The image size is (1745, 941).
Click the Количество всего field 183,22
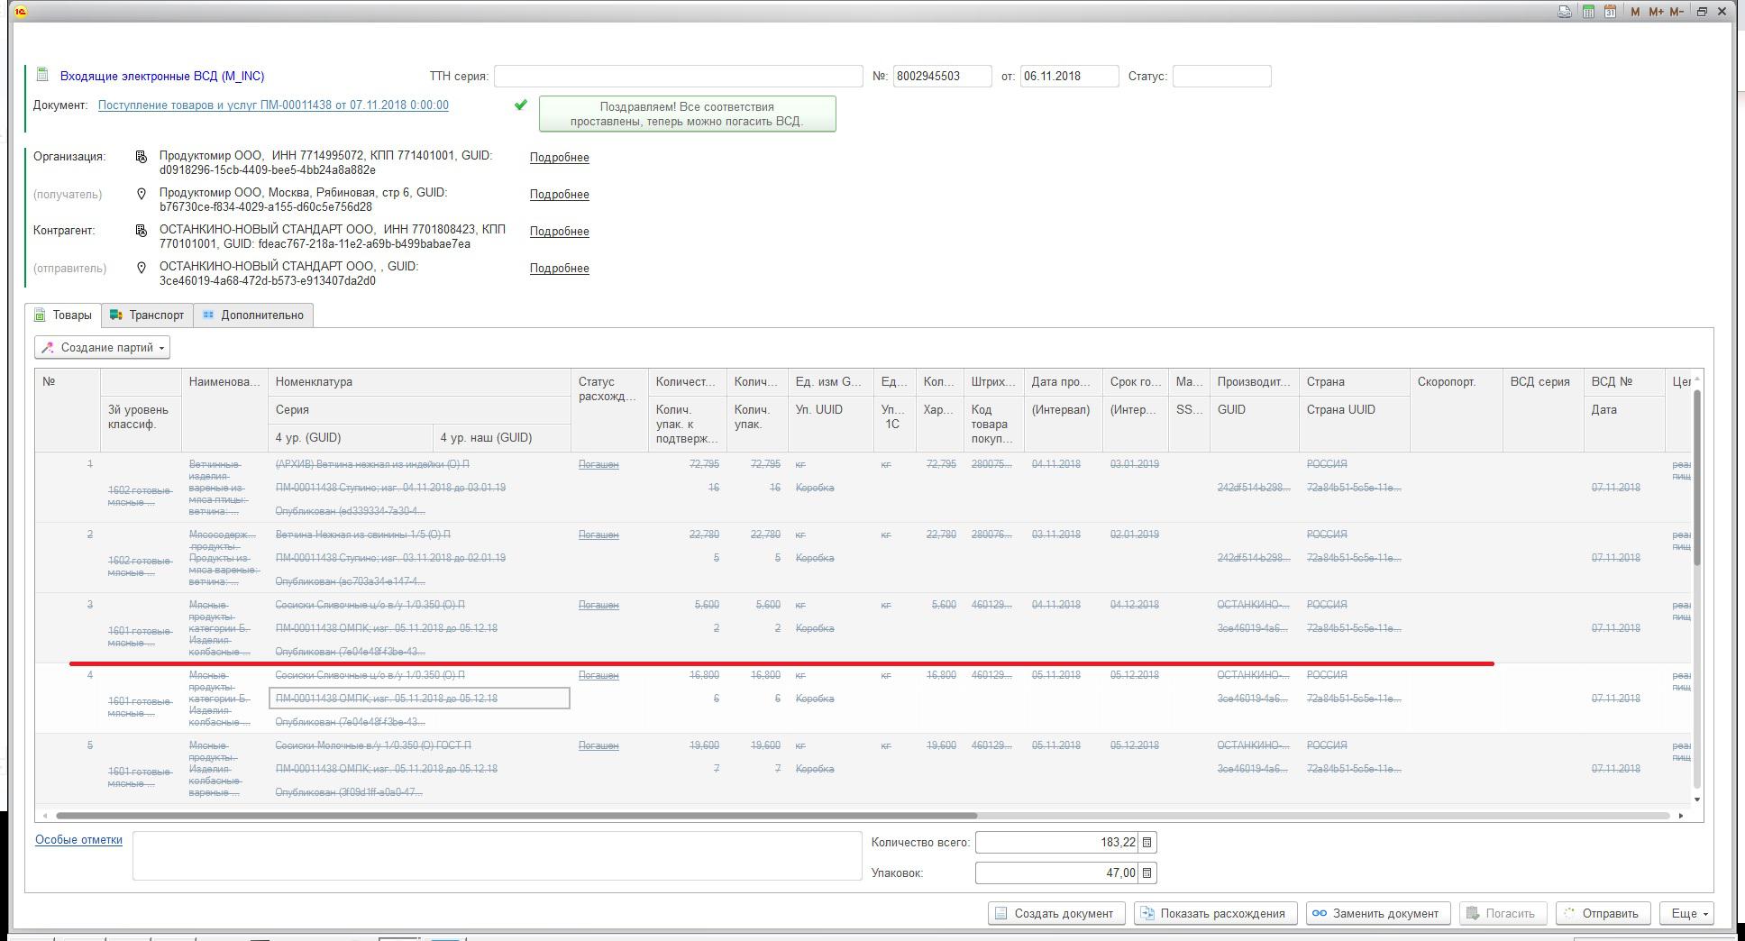coord(1056,842)
